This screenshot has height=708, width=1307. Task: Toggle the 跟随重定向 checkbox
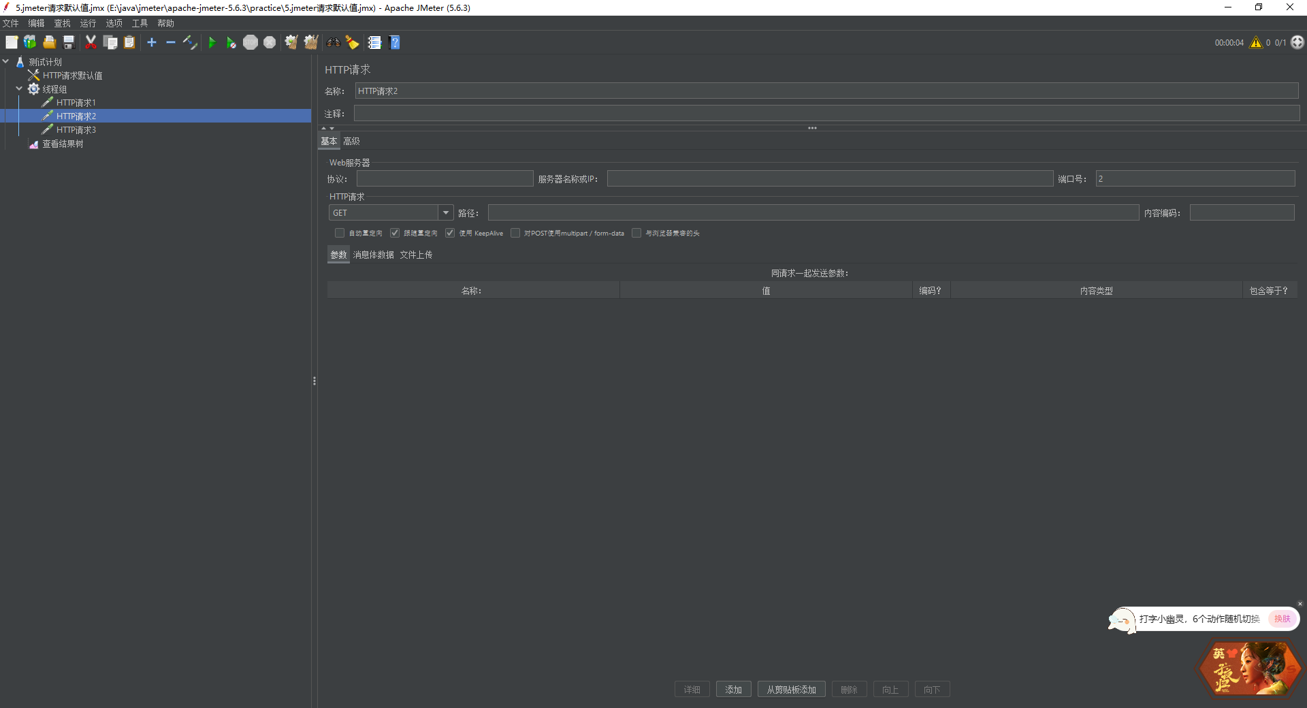395,233
